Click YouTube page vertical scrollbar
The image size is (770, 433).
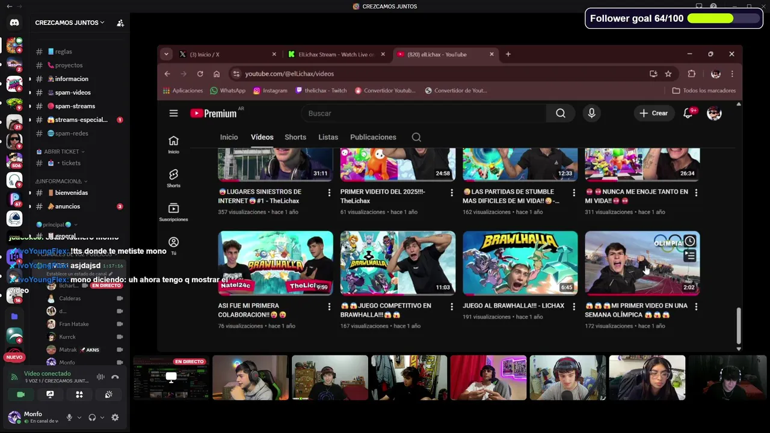[739, 325]
